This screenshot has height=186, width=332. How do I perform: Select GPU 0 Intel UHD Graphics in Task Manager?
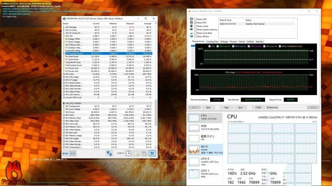(x=205, y=161)
